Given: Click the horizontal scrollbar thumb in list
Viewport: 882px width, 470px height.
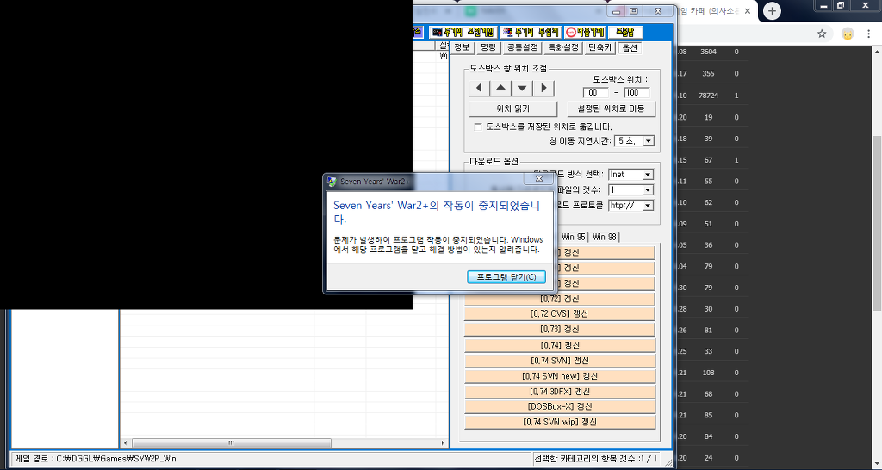Looking at the screenshot, I should tap(231, 443).
